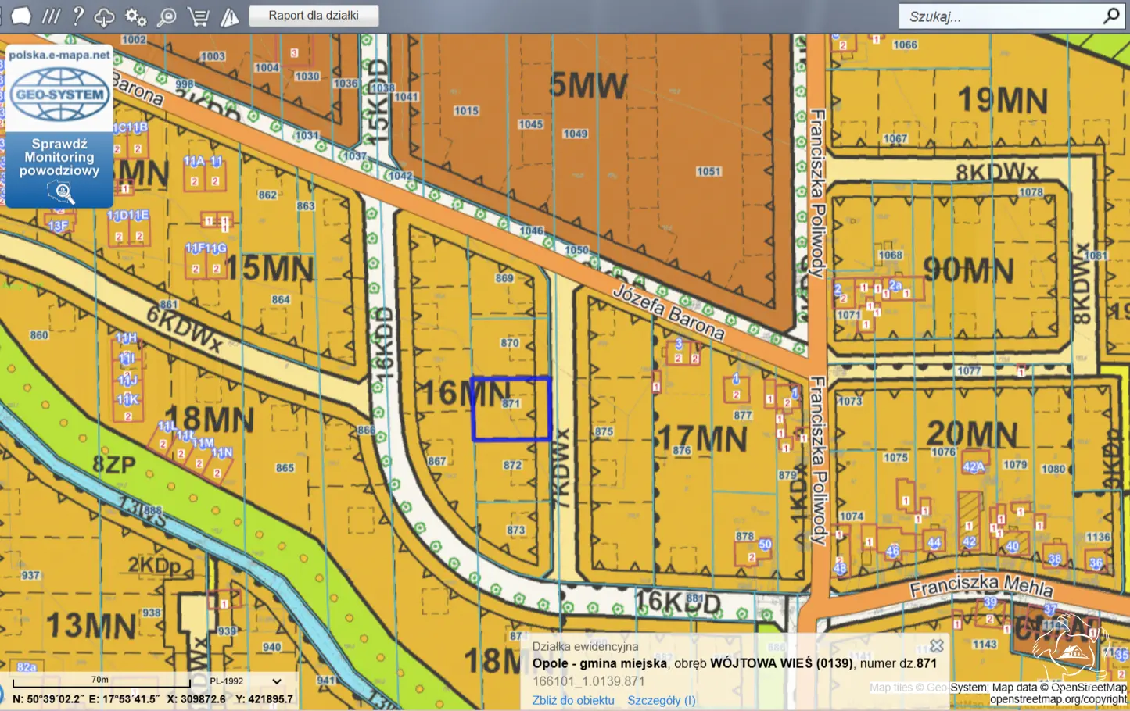Viewport: 1130px width, 711px height.
Task: Close the Działka ewidencyjna info popup
Action: click(x=937, y=646)
